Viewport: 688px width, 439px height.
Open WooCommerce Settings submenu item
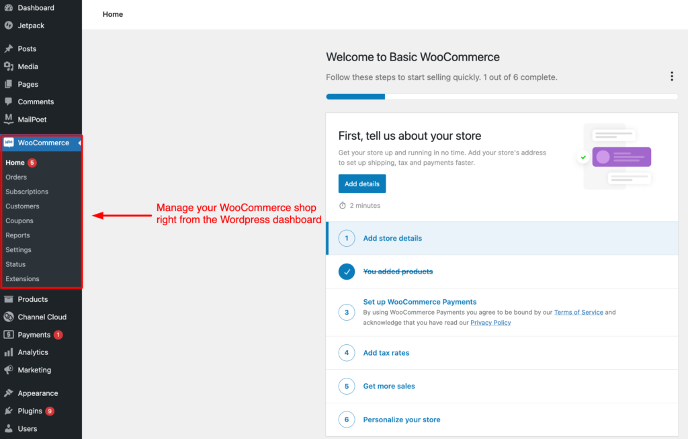coord(18,249)
